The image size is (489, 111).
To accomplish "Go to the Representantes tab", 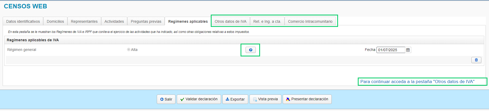I will 84,21.
